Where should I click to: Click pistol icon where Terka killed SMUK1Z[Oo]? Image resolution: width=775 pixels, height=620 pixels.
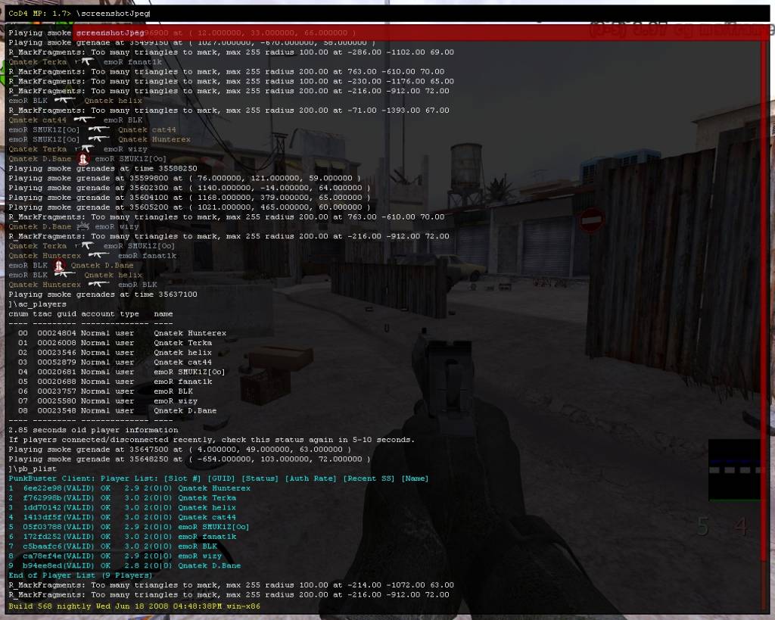(85, 246)
